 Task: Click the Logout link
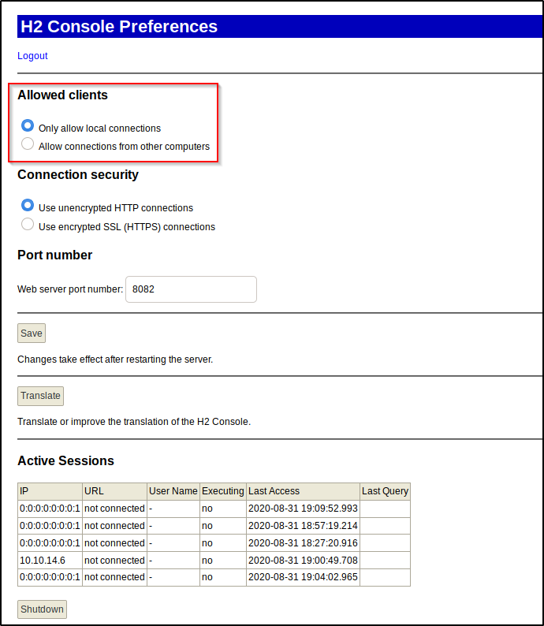[32, 55]
